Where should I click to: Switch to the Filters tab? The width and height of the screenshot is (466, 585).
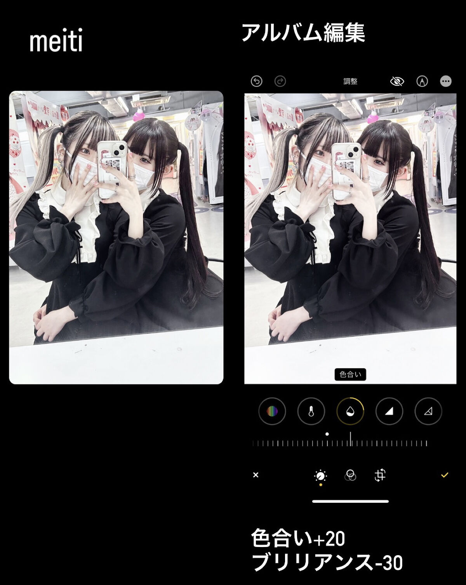(x=350, y=475)
